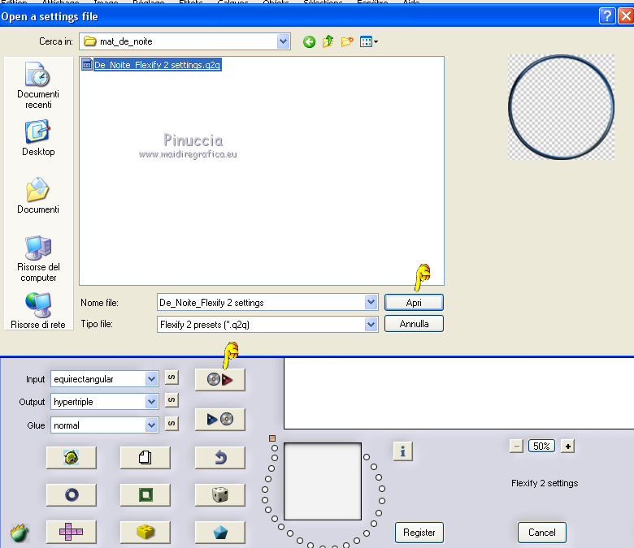Open Documenti recenti in the sidebar
The image size is (634, 548).
coord(38,85)
